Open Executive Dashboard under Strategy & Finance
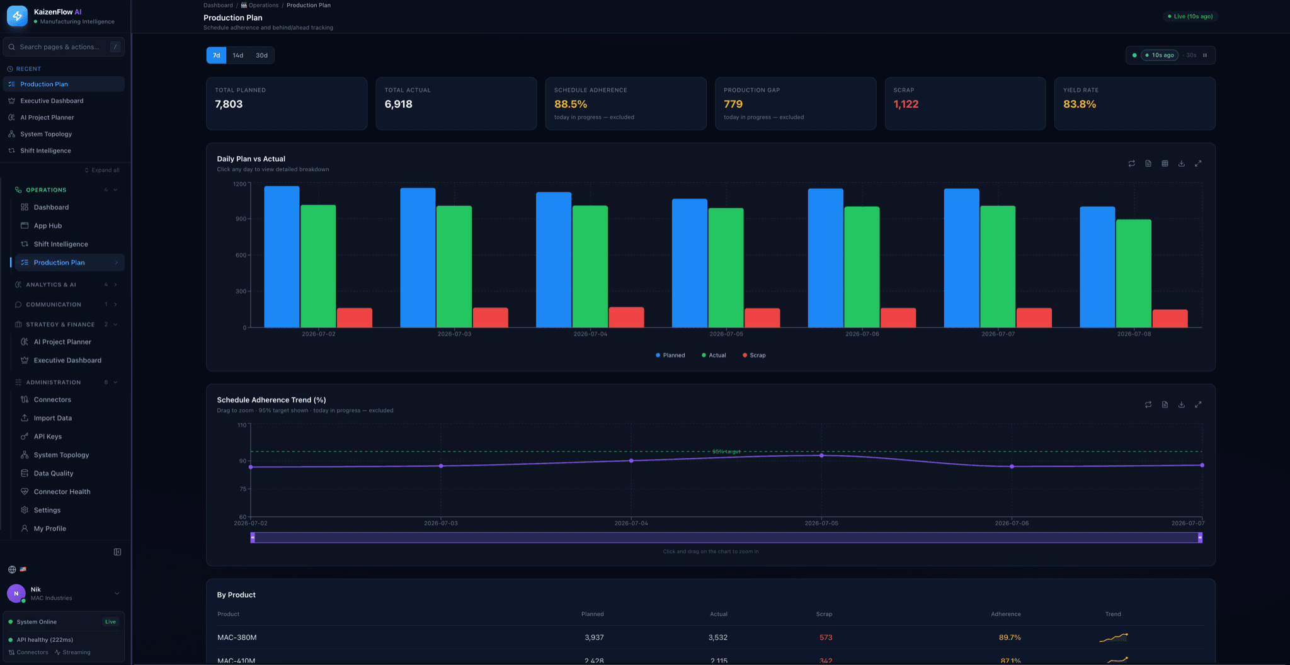The image size is (1290, 665). click(67, 360)
